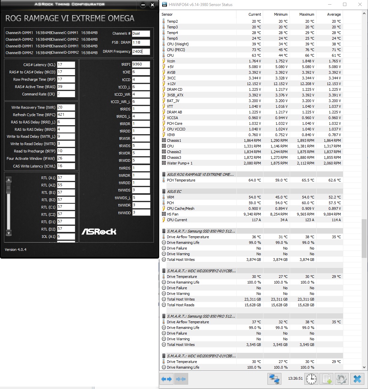The width and height of the screenshot is (368, 389).
Task: Click the bolt icon beside CPU Current
Action: pyautogui.click(x=164, y=220)
